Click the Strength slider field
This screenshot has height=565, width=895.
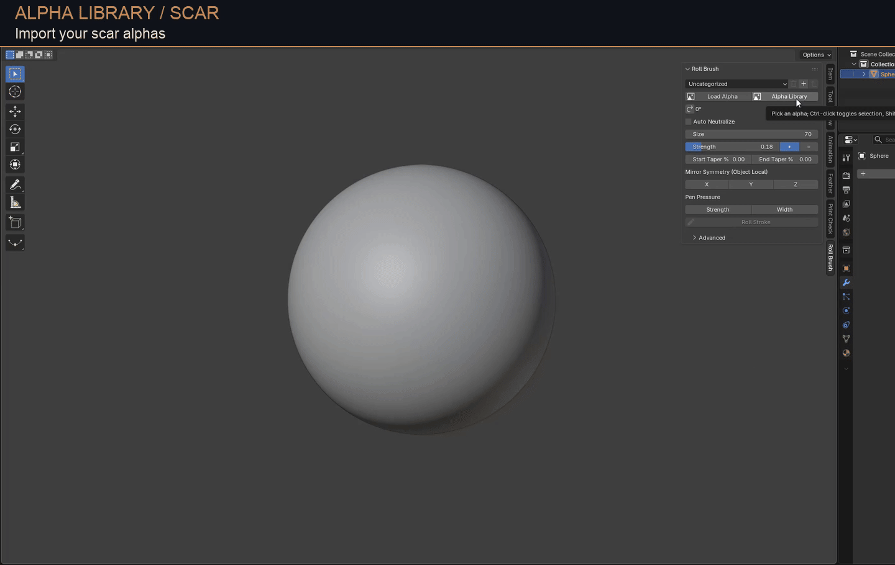tap(732, 147)
